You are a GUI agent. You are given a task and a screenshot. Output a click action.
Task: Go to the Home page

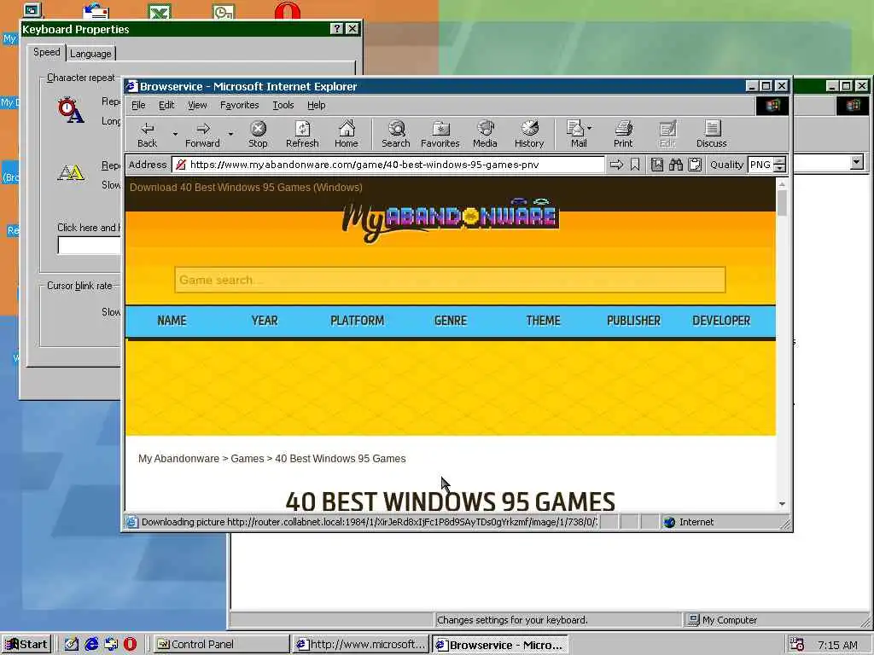[347, 135]
